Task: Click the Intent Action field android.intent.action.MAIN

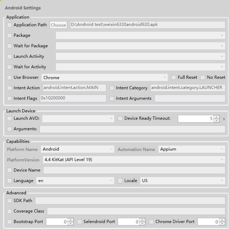Action: tap(74, 88)
